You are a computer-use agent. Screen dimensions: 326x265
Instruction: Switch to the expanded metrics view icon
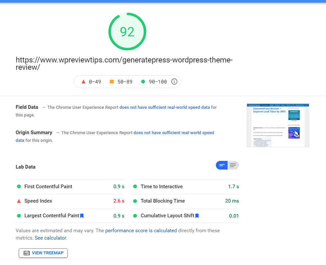233,165
